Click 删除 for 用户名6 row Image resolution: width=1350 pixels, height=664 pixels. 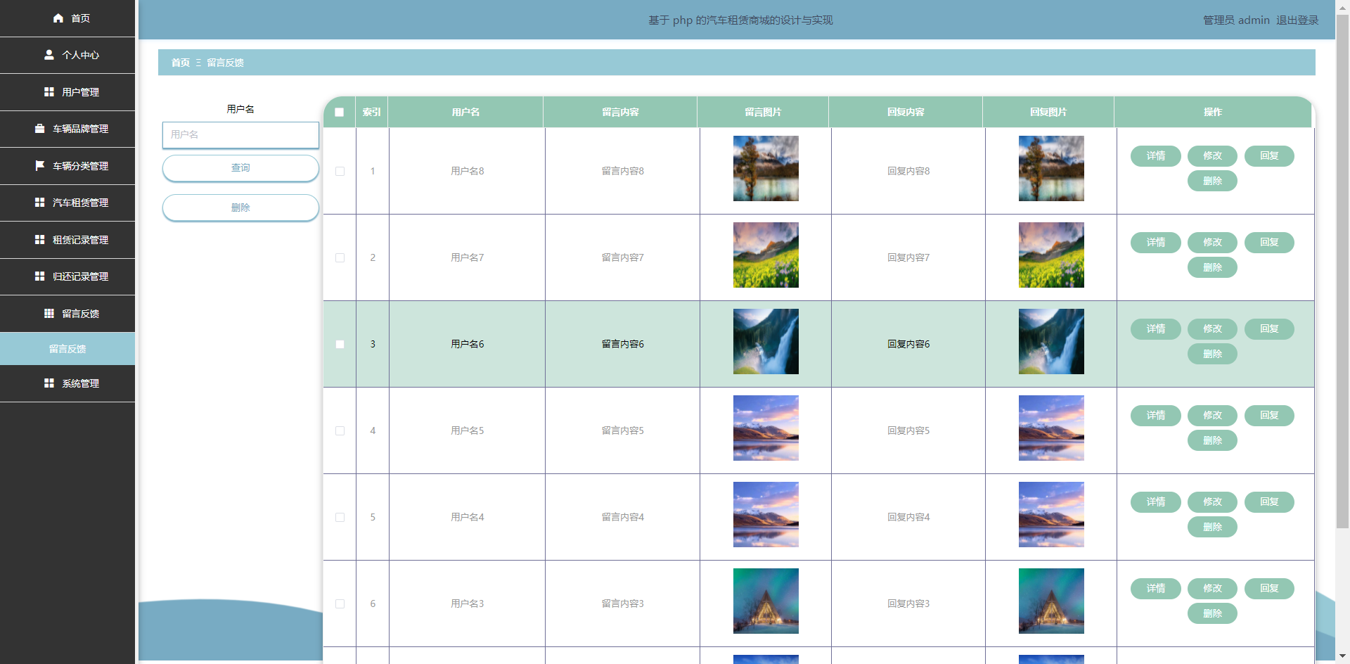tap(1212, 354)
